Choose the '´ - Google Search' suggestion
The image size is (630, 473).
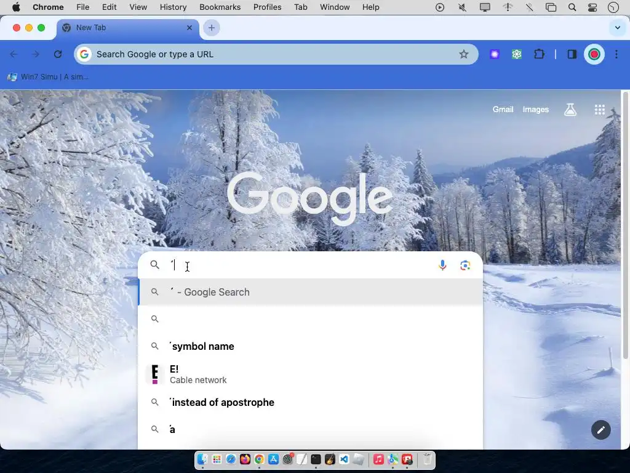[x=310, y=292]
